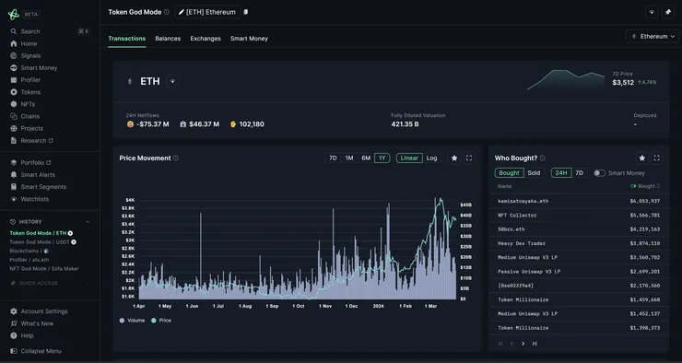
Task: Open the Tokens page
Action: [30, 92]
